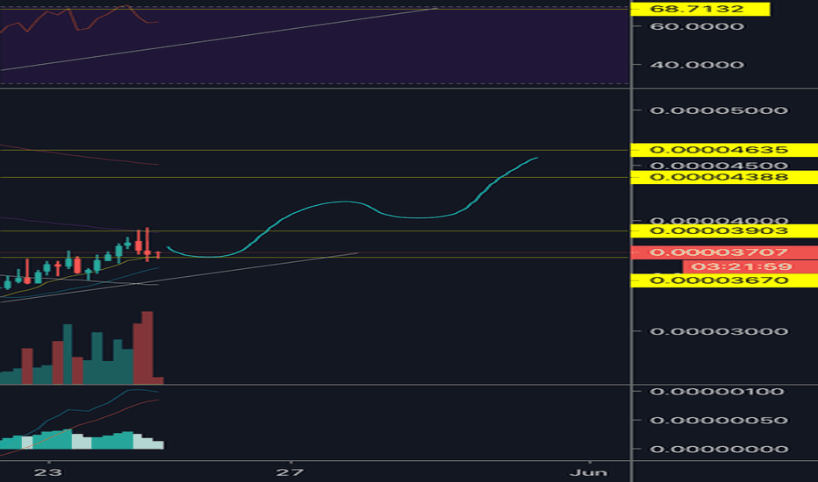Select the RSI trendline in top pane
The image size is (818, 482).
pyautogui.click(x=219, y=39)
